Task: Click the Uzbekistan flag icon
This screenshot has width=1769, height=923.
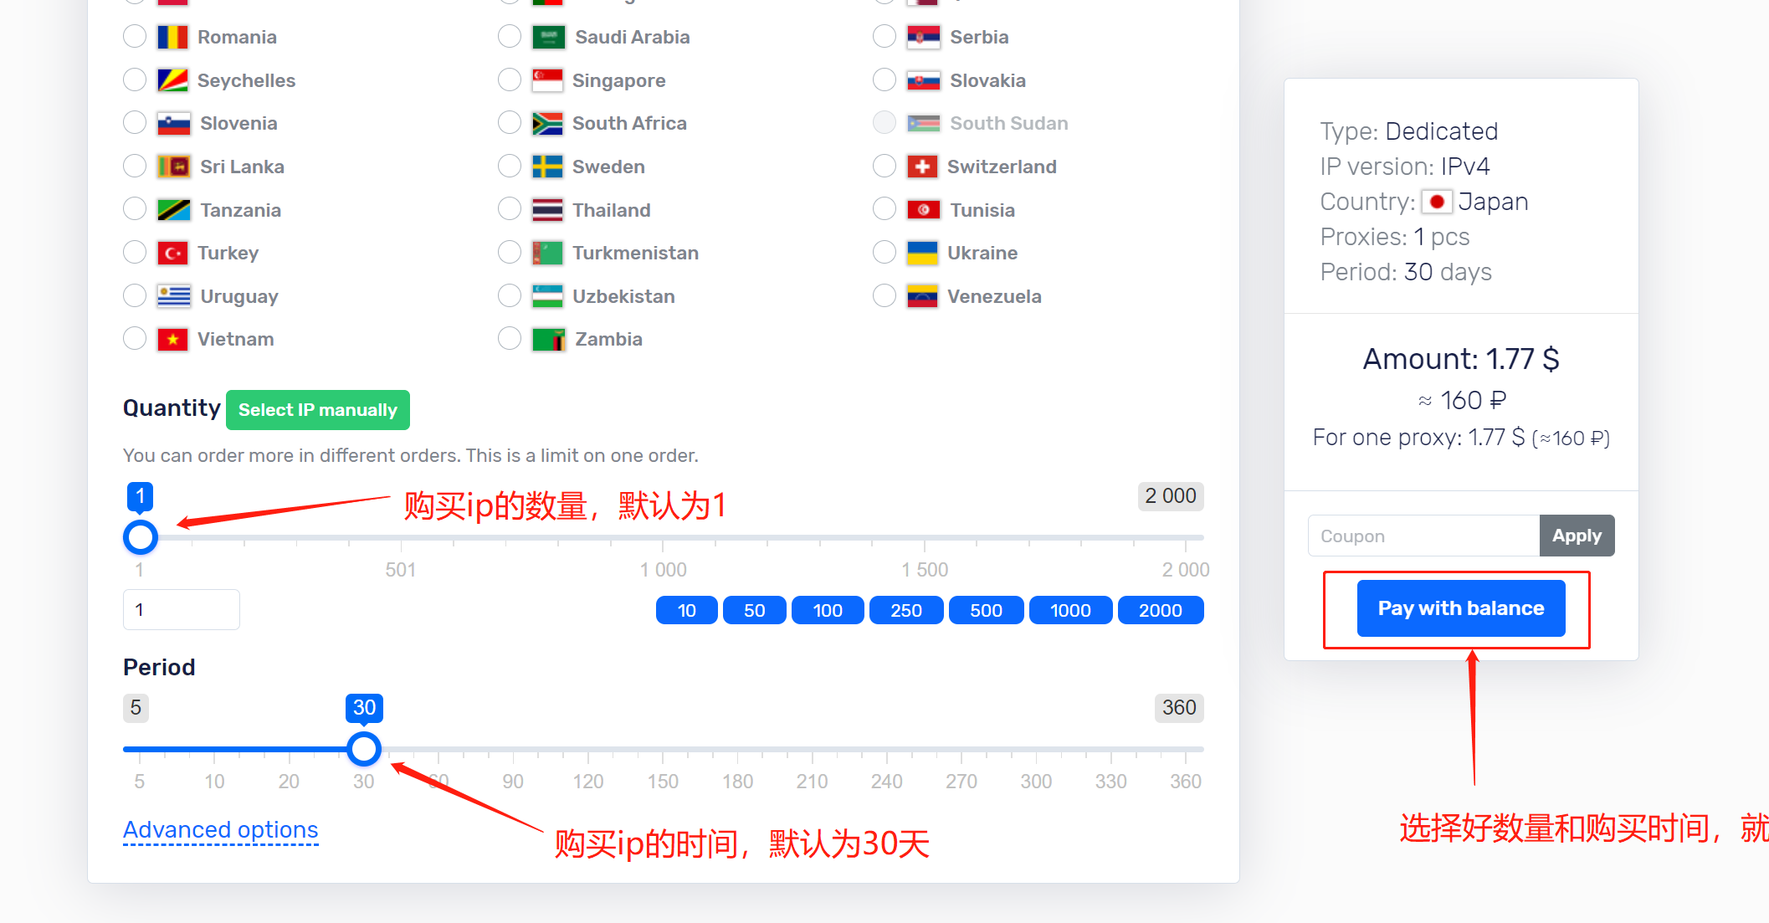Action: pyautogui.click(x=548, y=296)
